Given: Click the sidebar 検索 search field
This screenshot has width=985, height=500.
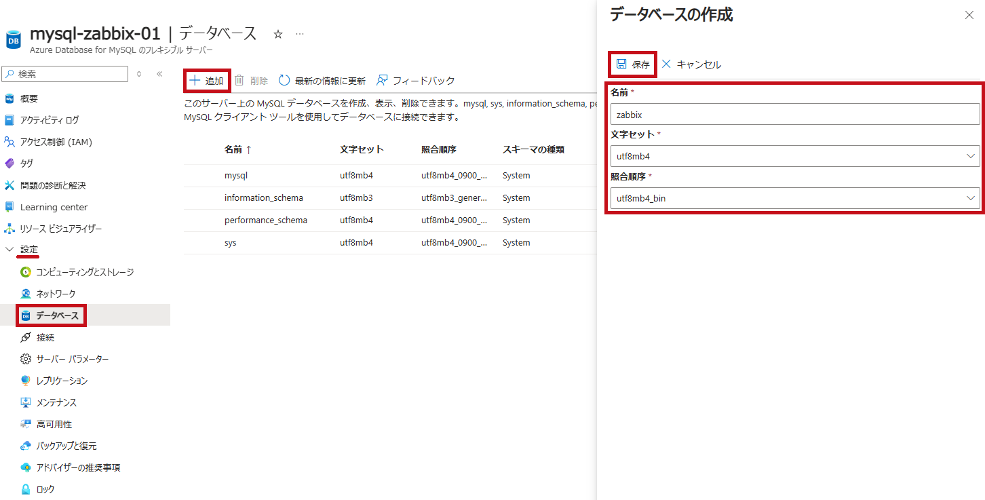Looking at the screenshot, I should point(65,74).
